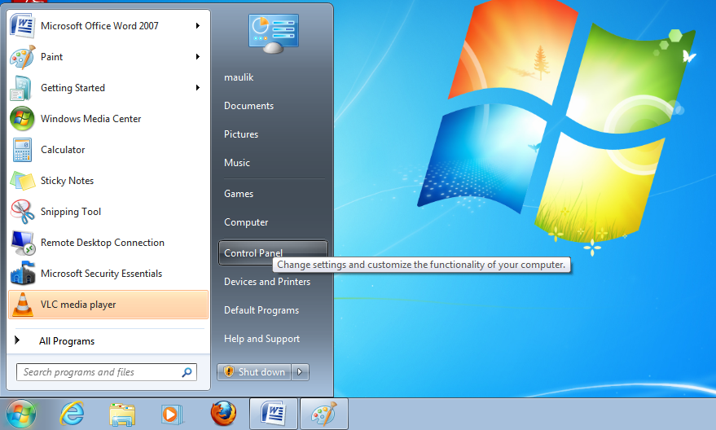Screen dimensions: 716x430
Task: Expand Paint recent files arrow
Action: [x=198, y=57]
